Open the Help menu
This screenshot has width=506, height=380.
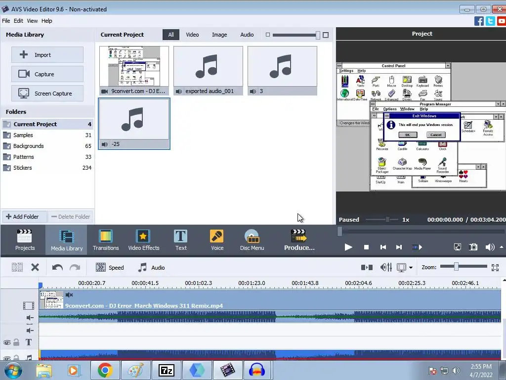point(46,21)
